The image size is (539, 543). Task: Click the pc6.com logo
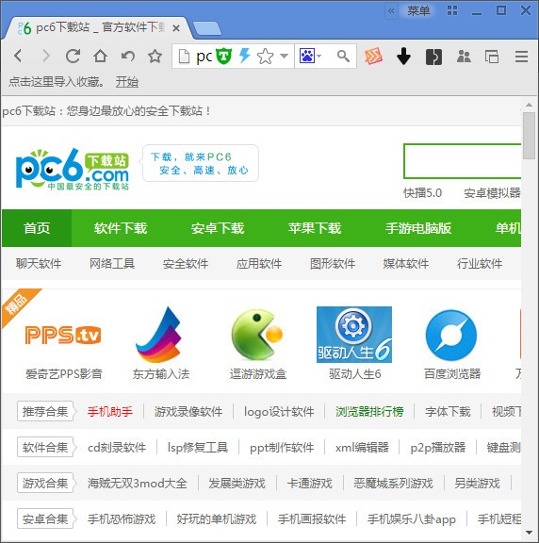[x=73, y=169]
